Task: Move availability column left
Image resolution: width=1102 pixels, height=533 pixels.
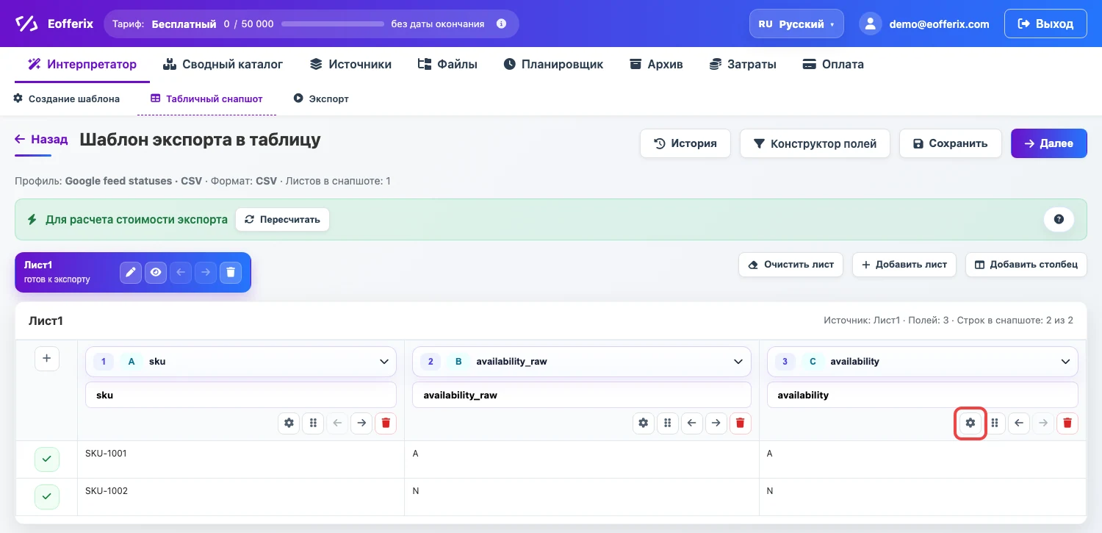Action: pyautogui.click(x=1018, y=423)
